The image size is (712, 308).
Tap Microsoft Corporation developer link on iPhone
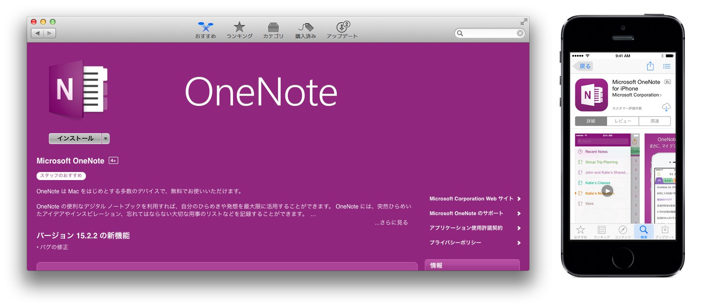[637, 95]
